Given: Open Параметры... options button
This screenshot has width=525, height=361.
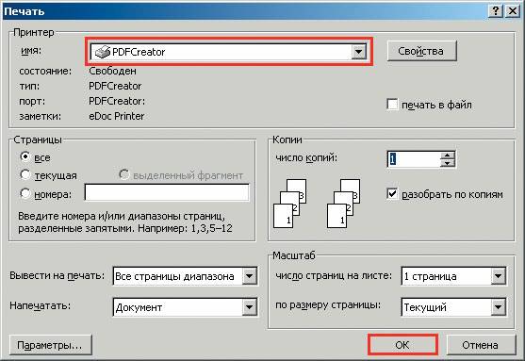Looking at the screenshot, I should pos(50,345).
